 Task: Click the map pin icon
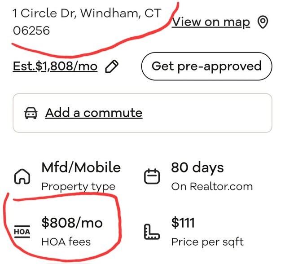(x=263, y=22)
